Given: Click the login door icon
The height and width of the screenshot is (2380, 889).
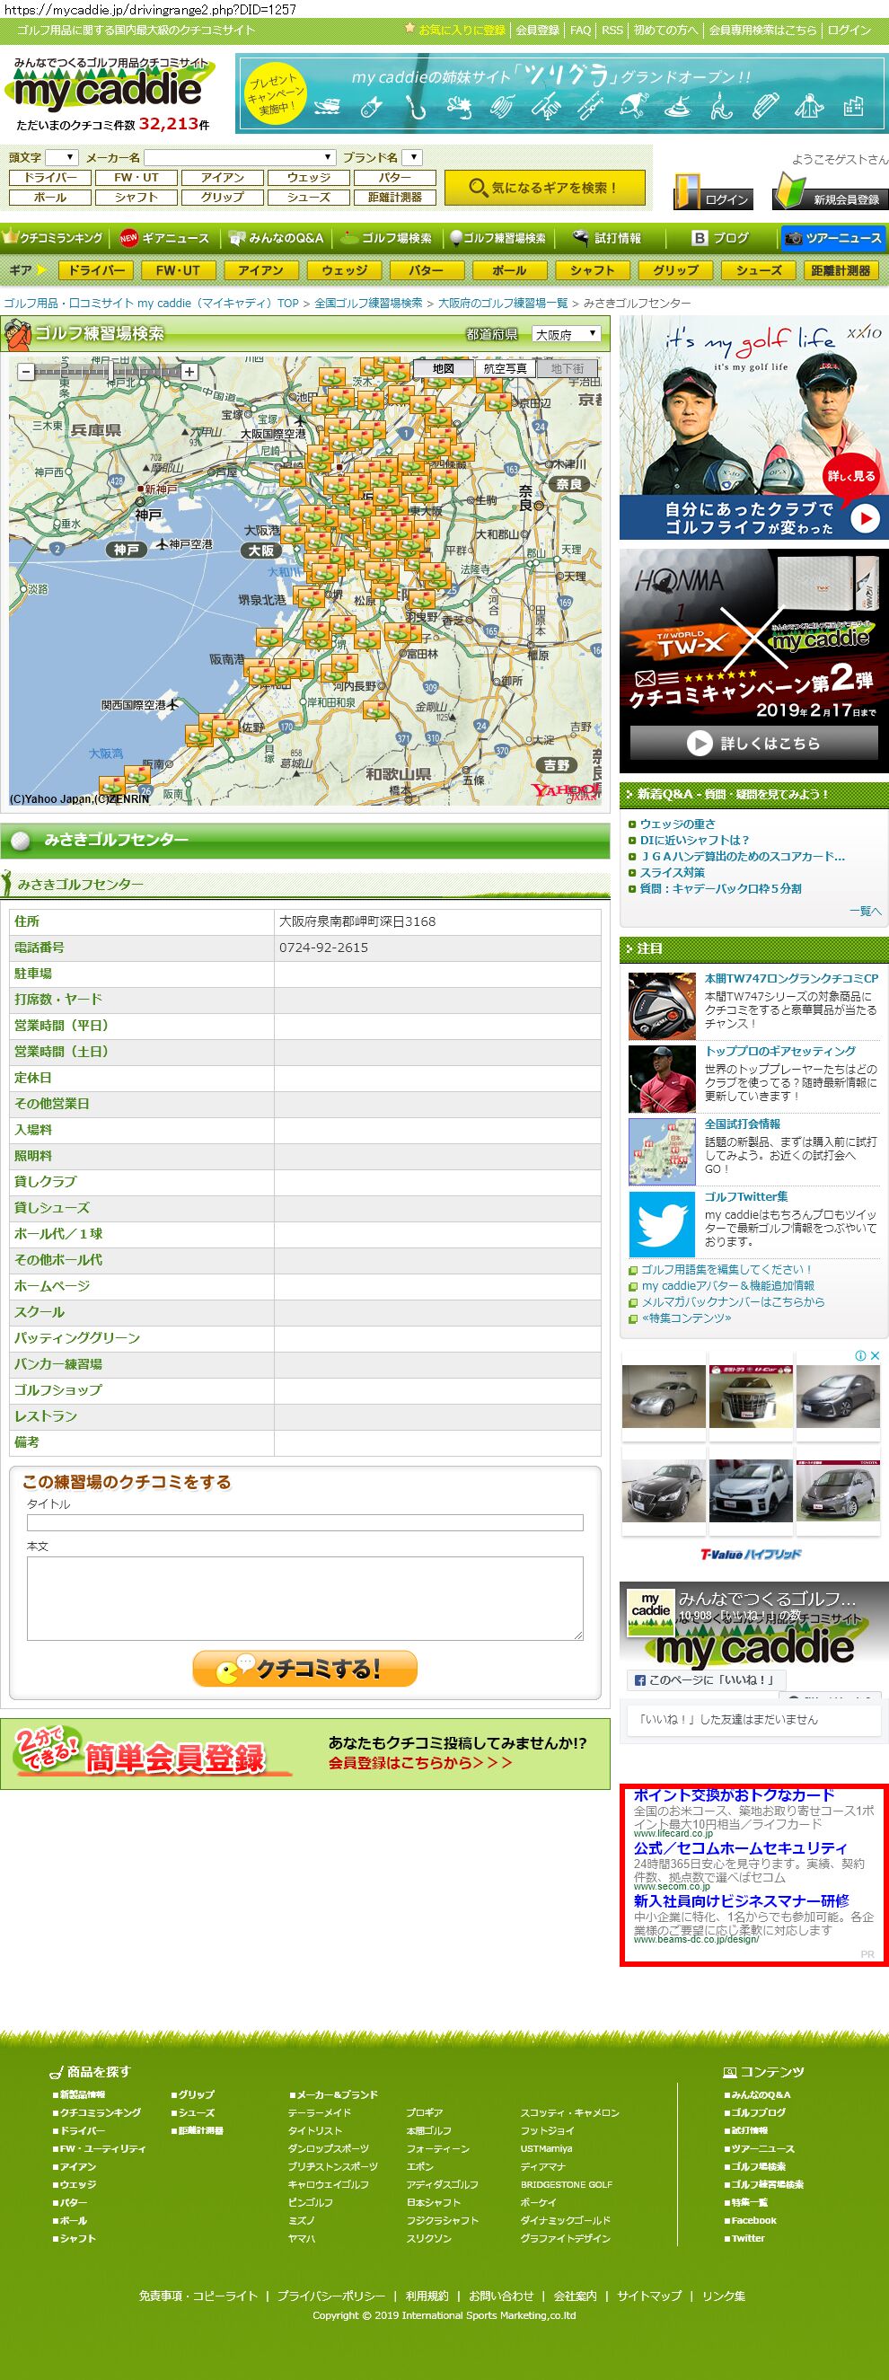Looking at the screenshot, I should click(688, 192).
